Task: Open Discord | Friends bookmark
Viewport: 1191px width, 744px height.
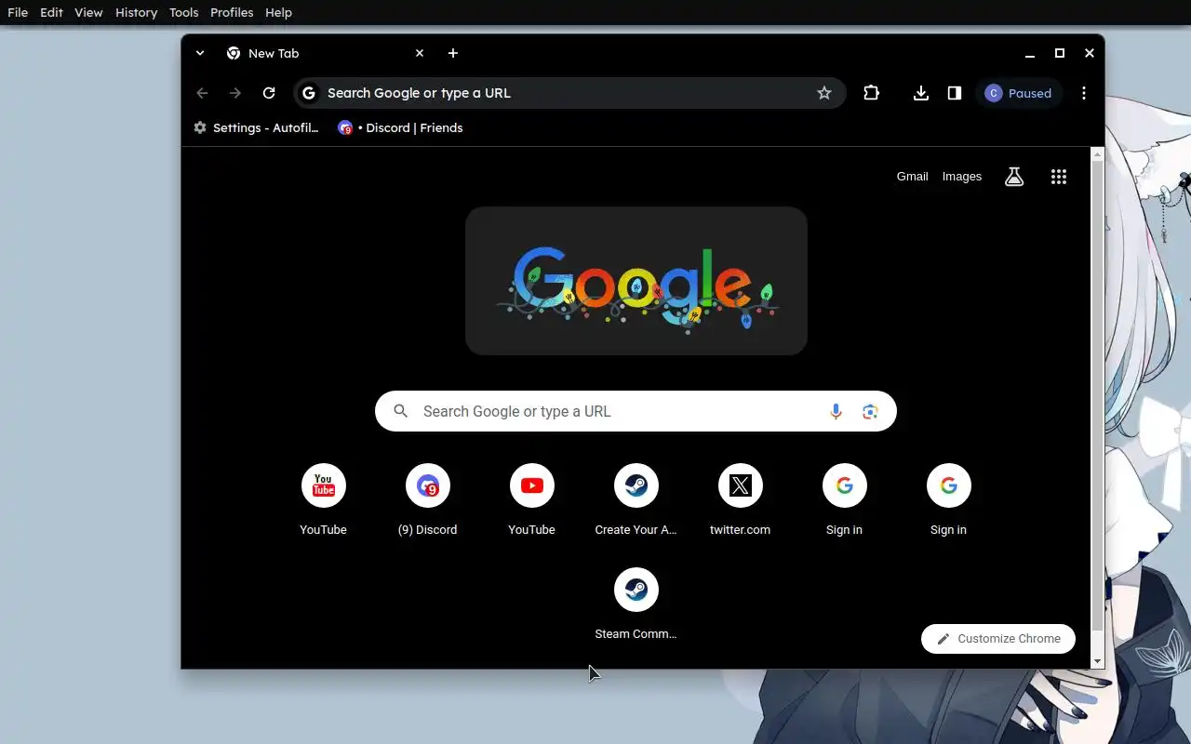Action: click(400, 127)
